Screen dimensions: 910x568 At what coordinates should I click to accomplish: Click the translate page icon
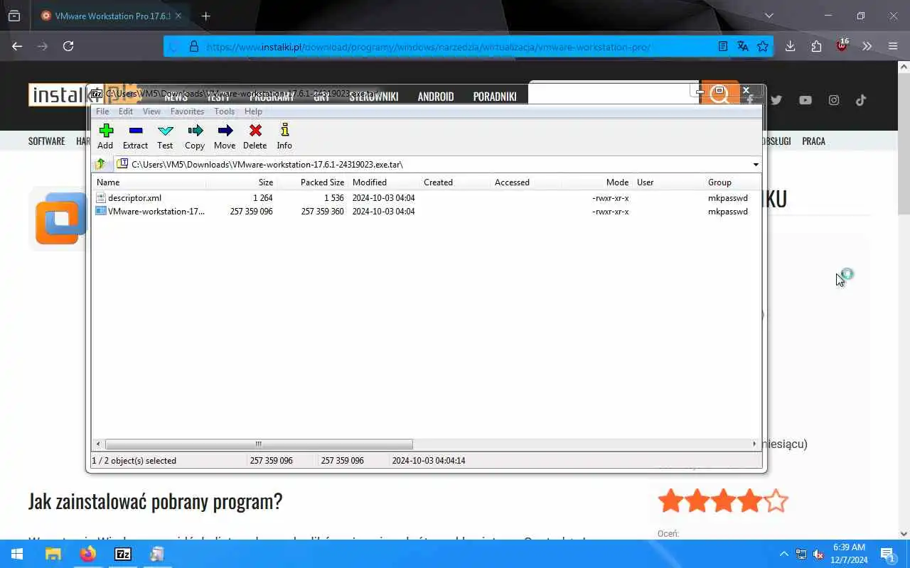(743, 46)
